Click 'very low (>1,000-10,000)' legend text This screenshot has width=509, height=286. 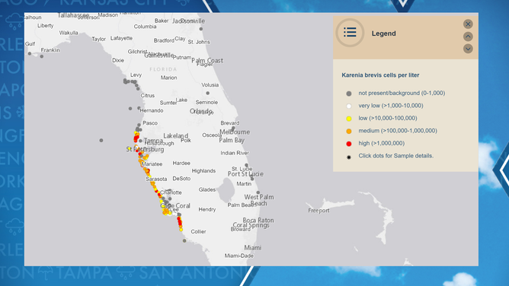(391, 106)
